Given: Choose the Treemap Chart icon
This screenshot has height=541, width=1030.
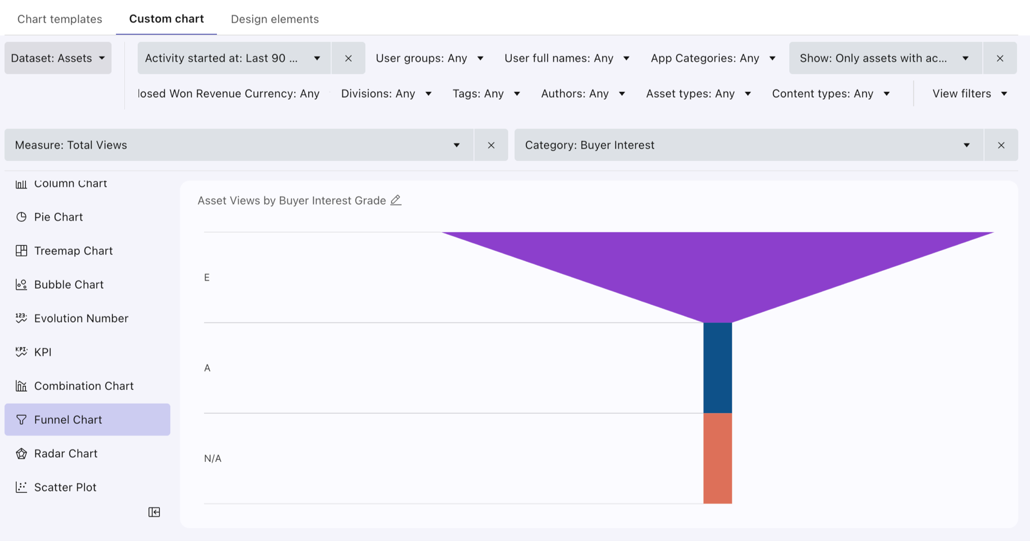Looking at the screenshot, I should 21,251.
